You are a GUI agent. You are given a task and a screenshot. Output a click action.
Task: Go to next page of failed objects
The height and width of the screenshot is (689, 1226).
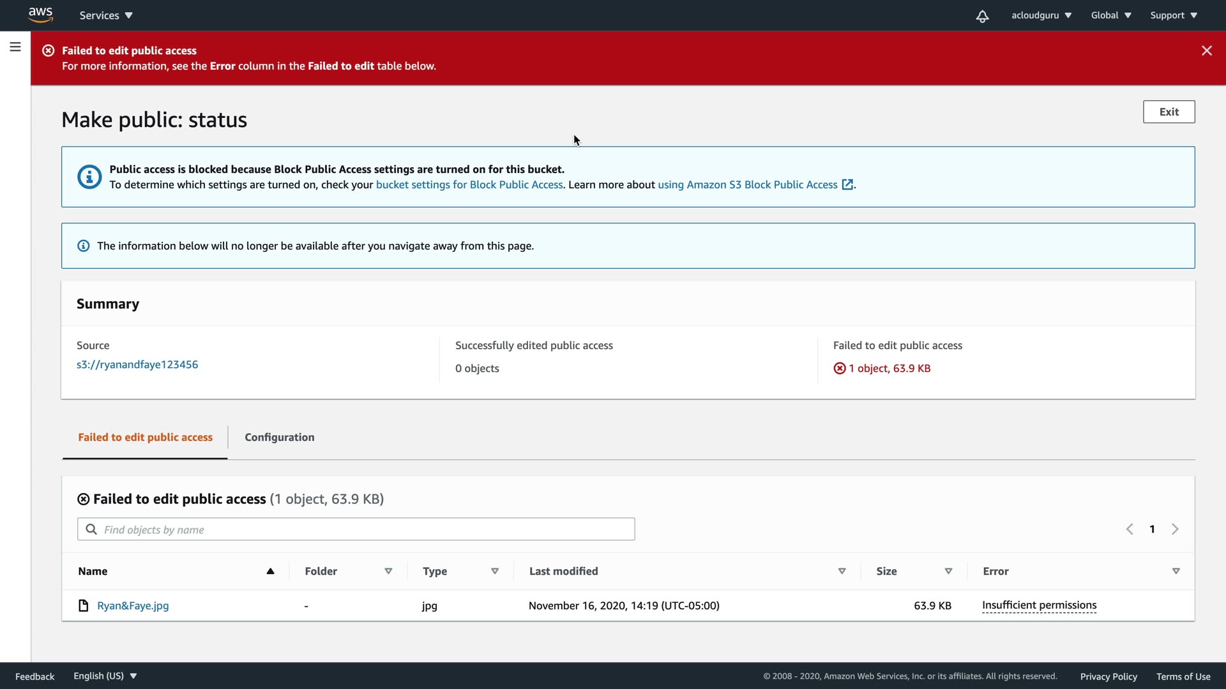pos(1175,529)
